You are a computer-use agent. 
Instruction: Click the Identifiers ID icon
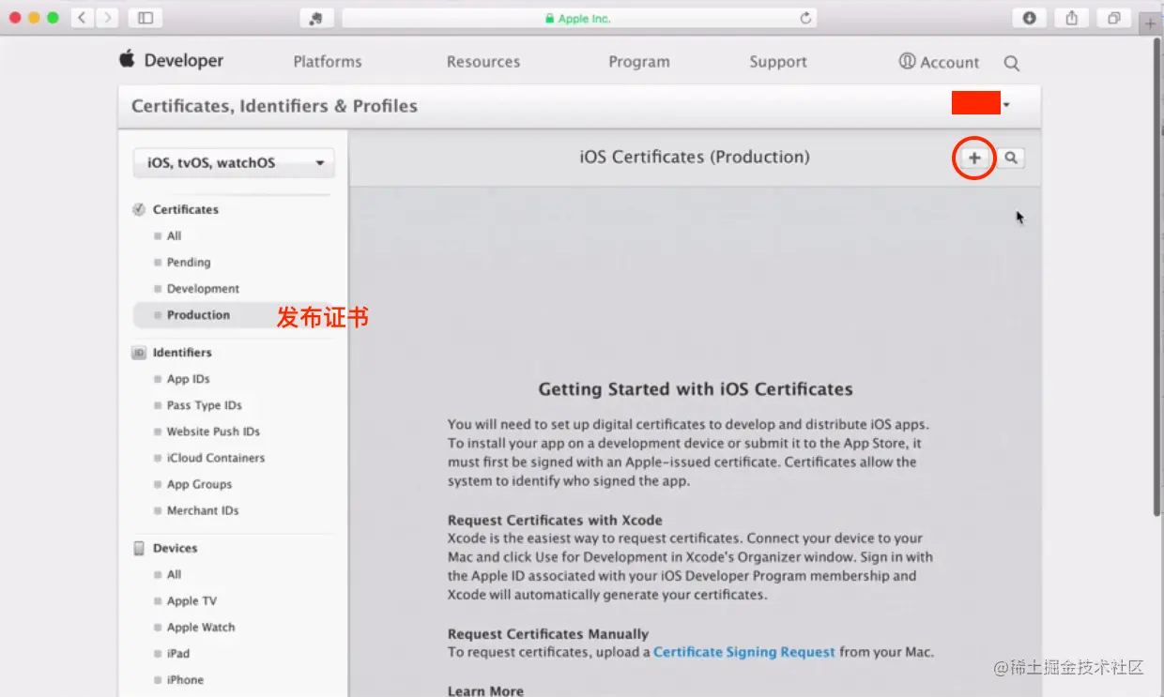pos(139,353)
